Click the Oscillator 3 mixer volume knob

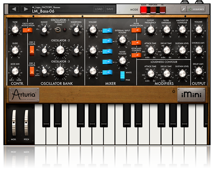coord(93,71)
